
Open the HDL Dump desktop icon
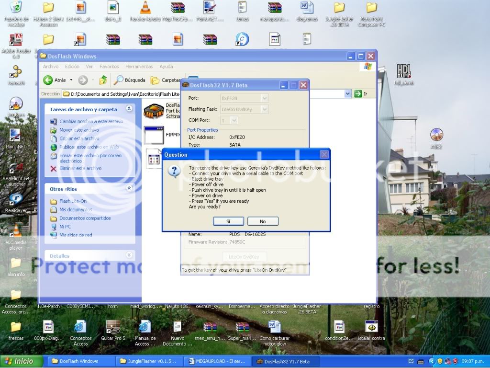click(404, 72)
